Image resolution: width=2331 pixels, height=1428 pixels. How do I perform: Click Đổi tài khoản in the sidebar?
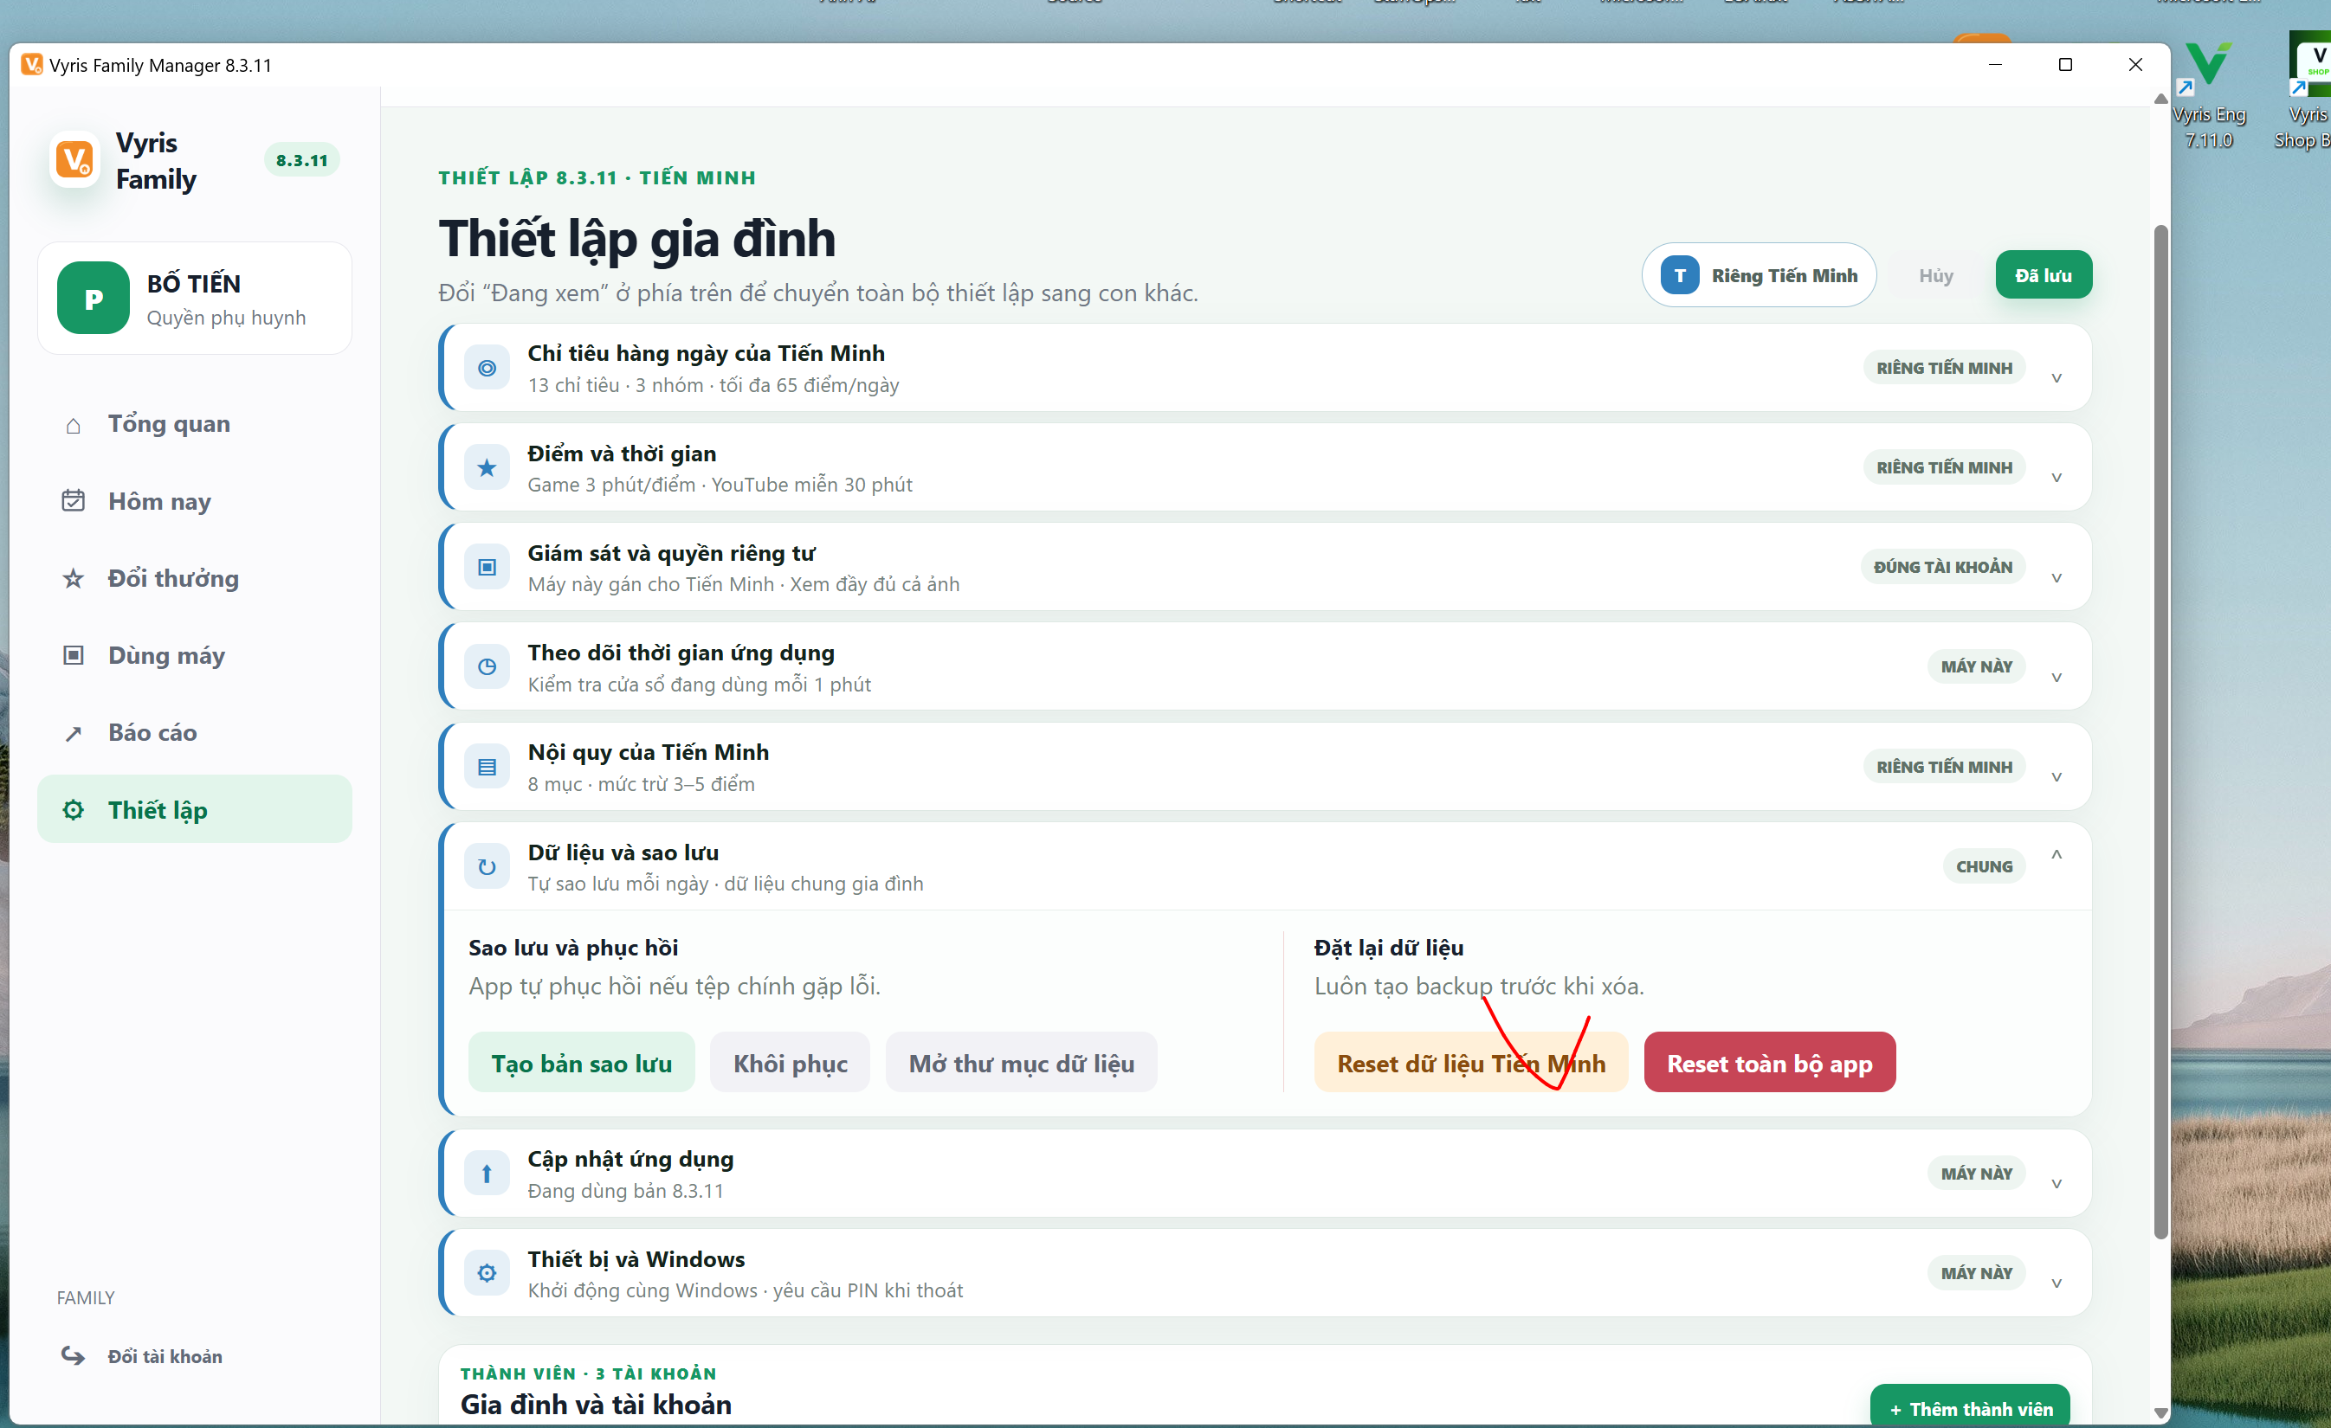(x=165, y=1356)
